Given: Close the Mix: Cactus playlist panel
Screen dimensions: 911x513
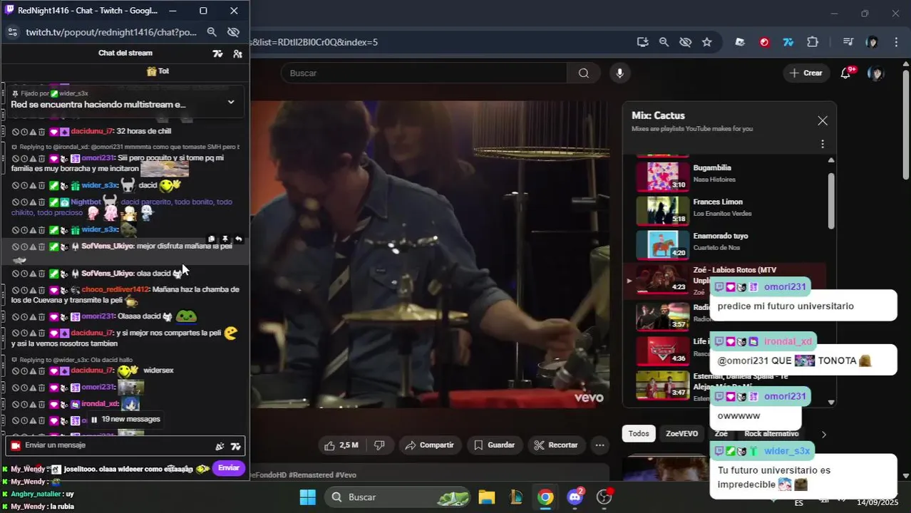Looking at the screenshot, I should (x=823, y=121).
